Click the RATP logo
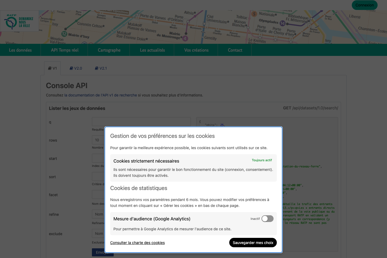 click(x=19, y=21)
